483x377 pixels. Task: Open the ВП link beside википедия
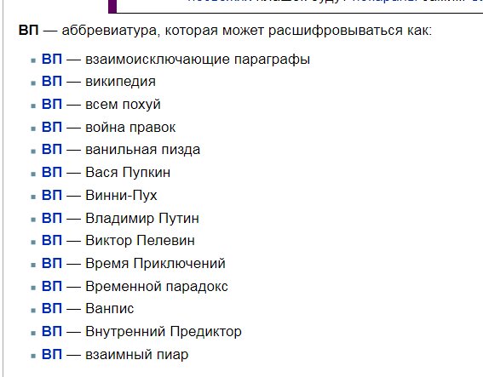(x=52, y=82)
